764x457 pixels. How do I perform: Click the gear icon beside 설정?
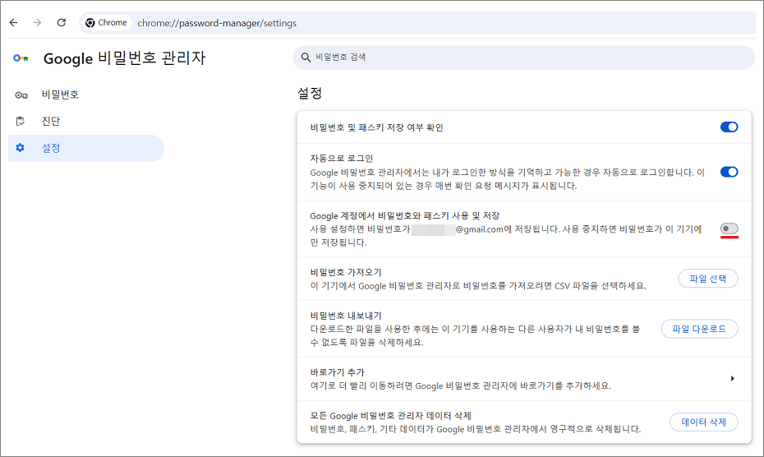click(x=20, y=148)
